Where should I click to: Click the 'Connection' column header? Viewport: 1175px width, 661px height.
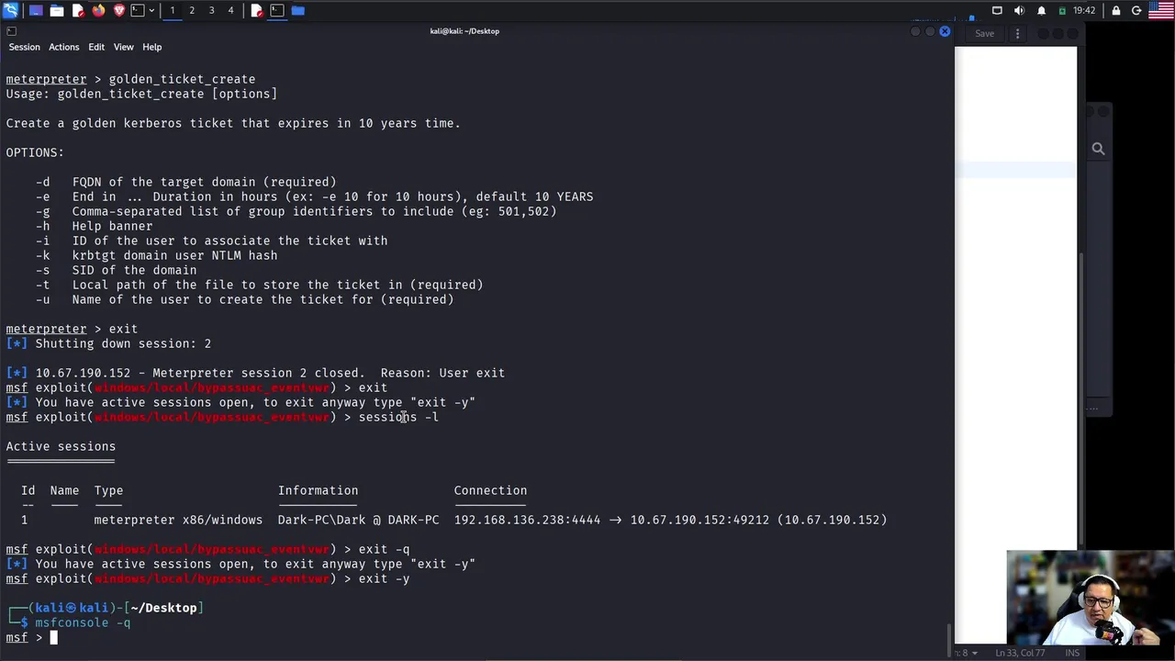tap(490, 490)
